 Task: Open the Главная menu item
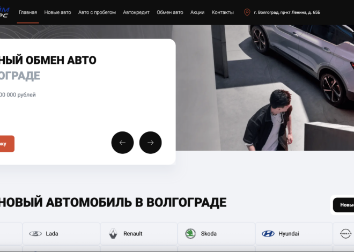28,12
